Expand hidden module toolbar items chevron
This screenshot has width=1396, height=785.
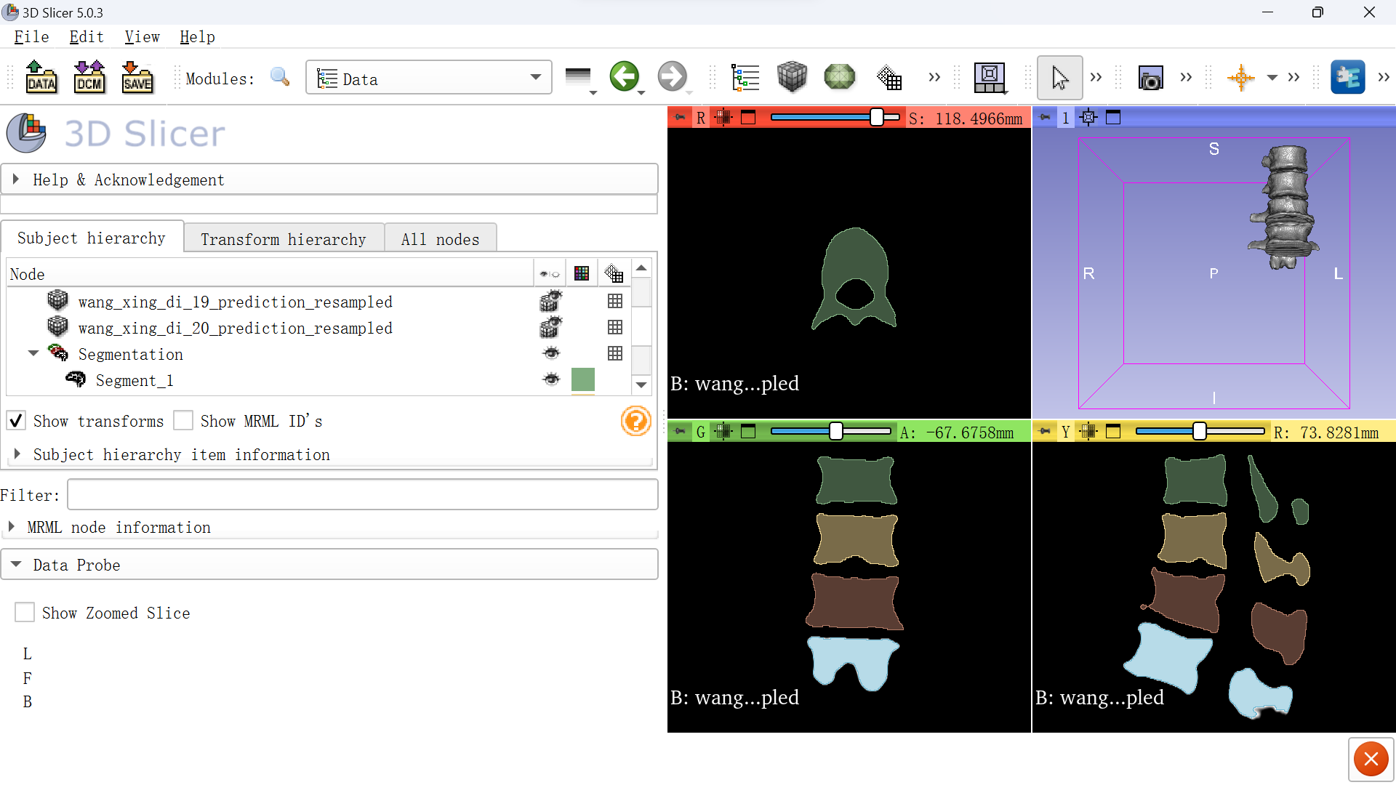(x=934, y=77)
